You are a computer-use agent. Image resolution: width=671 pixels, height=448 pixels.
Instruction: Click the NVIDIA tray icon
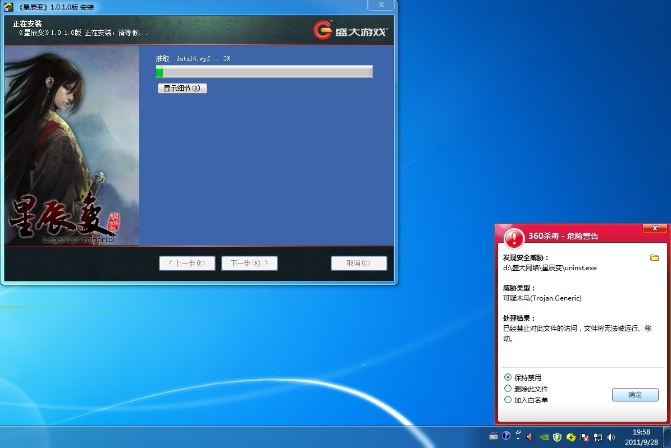point(544,437)
